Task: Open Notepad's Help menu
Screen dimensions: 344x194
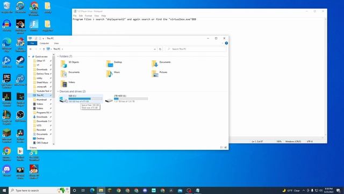Action: pyautogui.click(x=103, y=16)
